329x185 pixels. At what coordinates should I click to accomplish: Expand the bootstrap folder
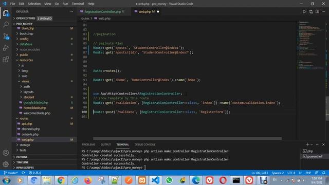click(26, 33)
